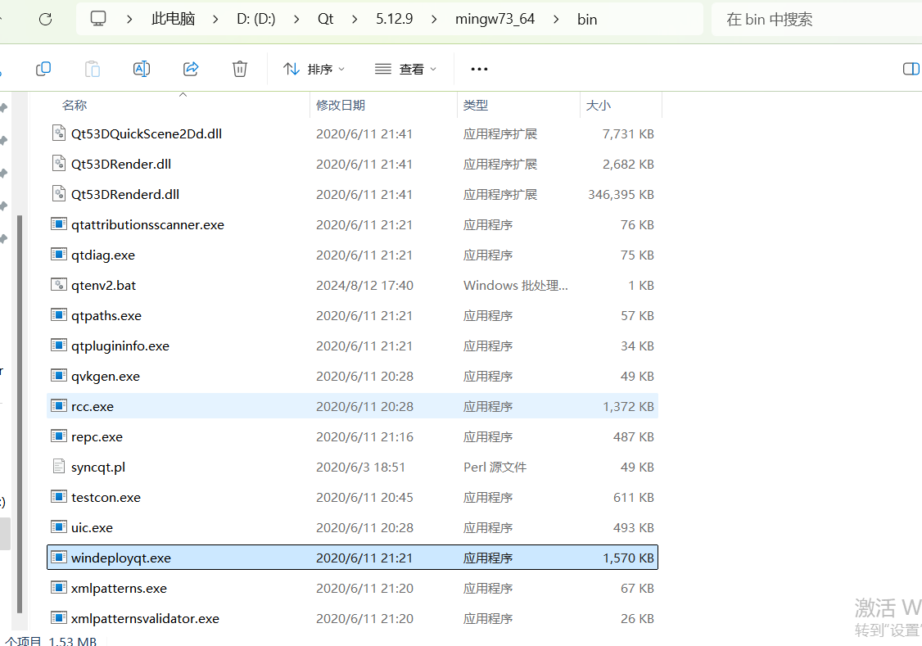
Task: Expand the chevron after 5.12.9 in the address bar
Action: [434, 20]
